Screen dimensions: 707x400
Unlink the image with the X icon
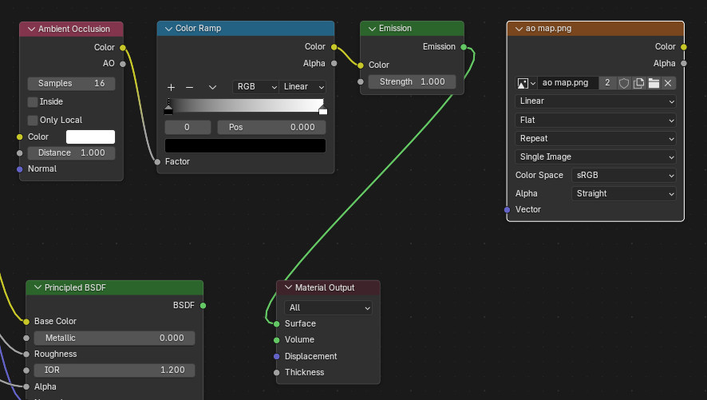click(668, 83)
